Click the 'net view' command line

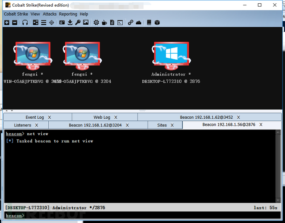pos(27,134)
